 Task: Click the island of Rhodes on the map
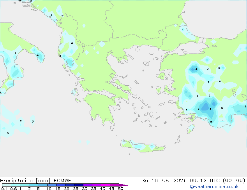pos(191,129)
